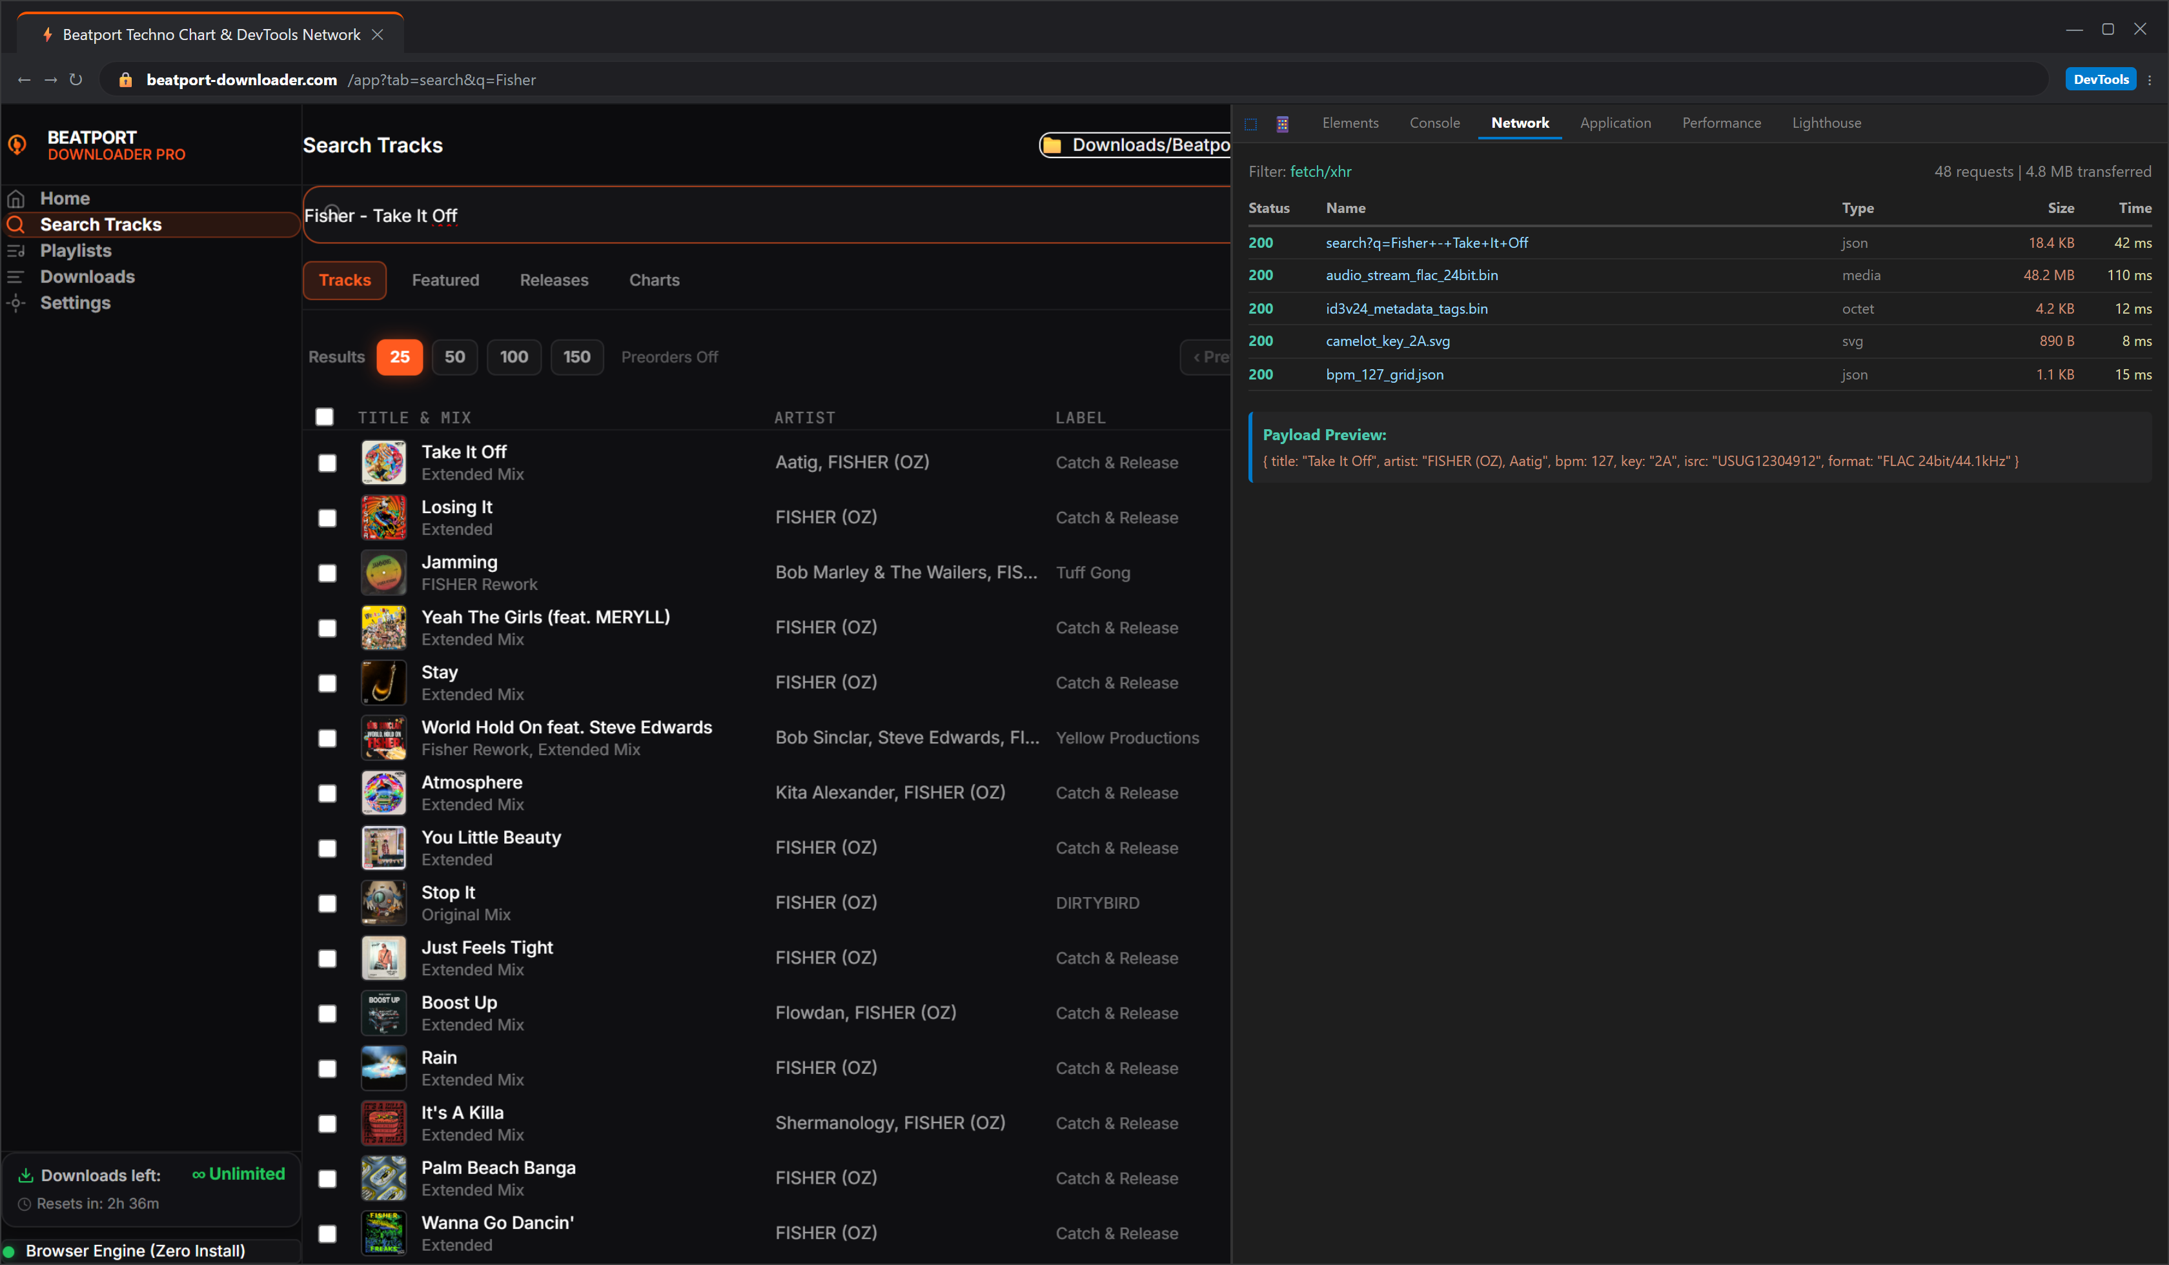Open the browser three-dot menu
Screen dimensions: 2169x1265
[x=2150, y=80]
